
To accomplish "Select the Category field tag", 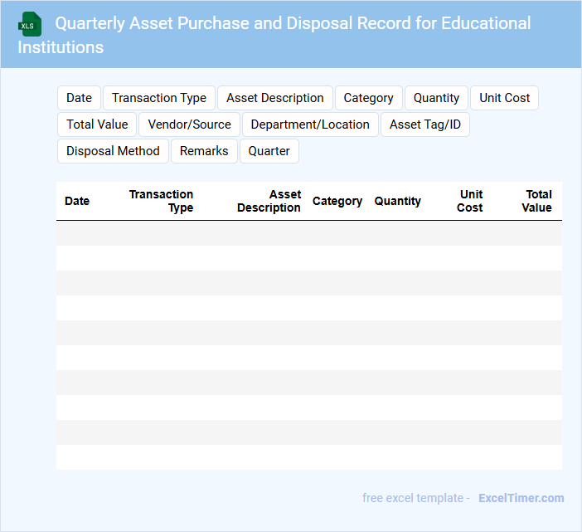I will tap(369, 98).
